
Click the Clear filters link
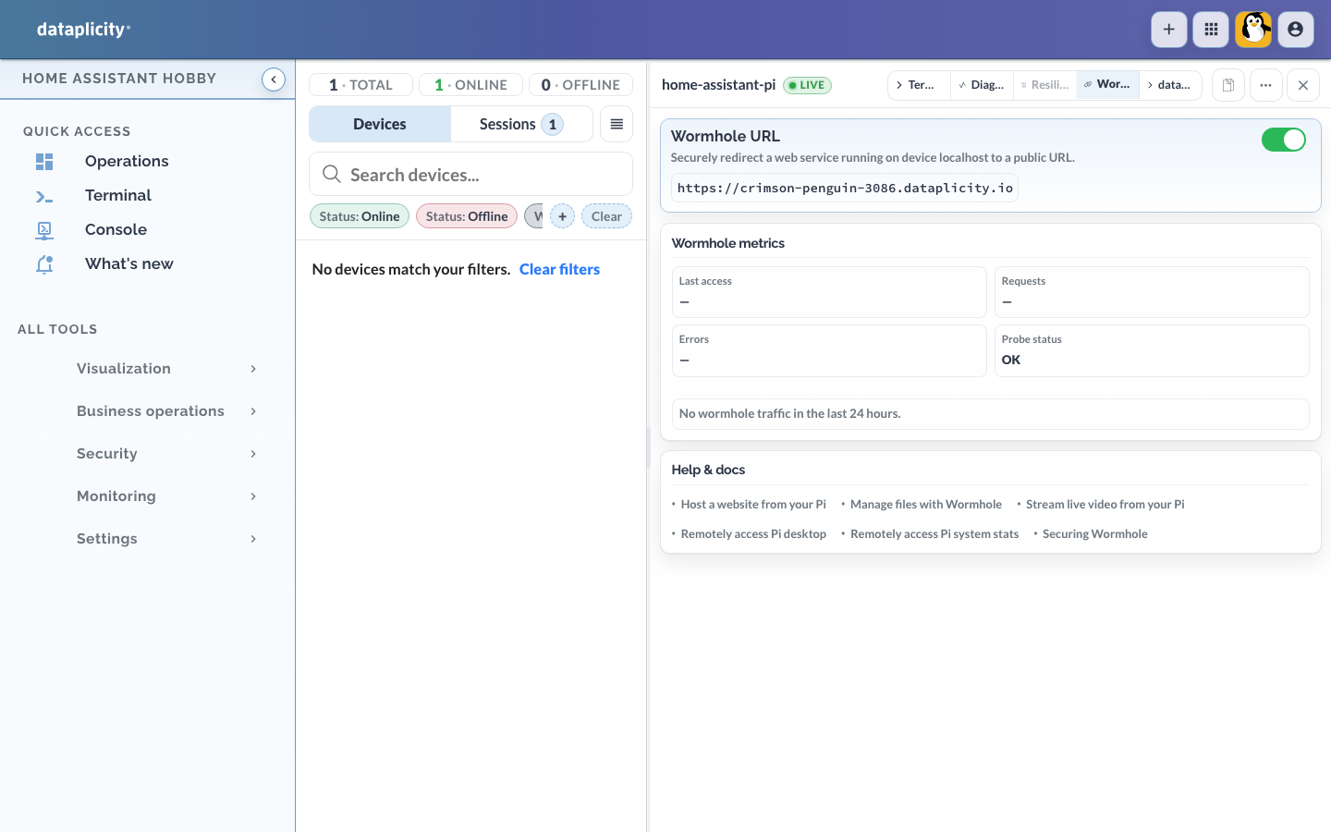pyautogui.click(x=559, y=270)
